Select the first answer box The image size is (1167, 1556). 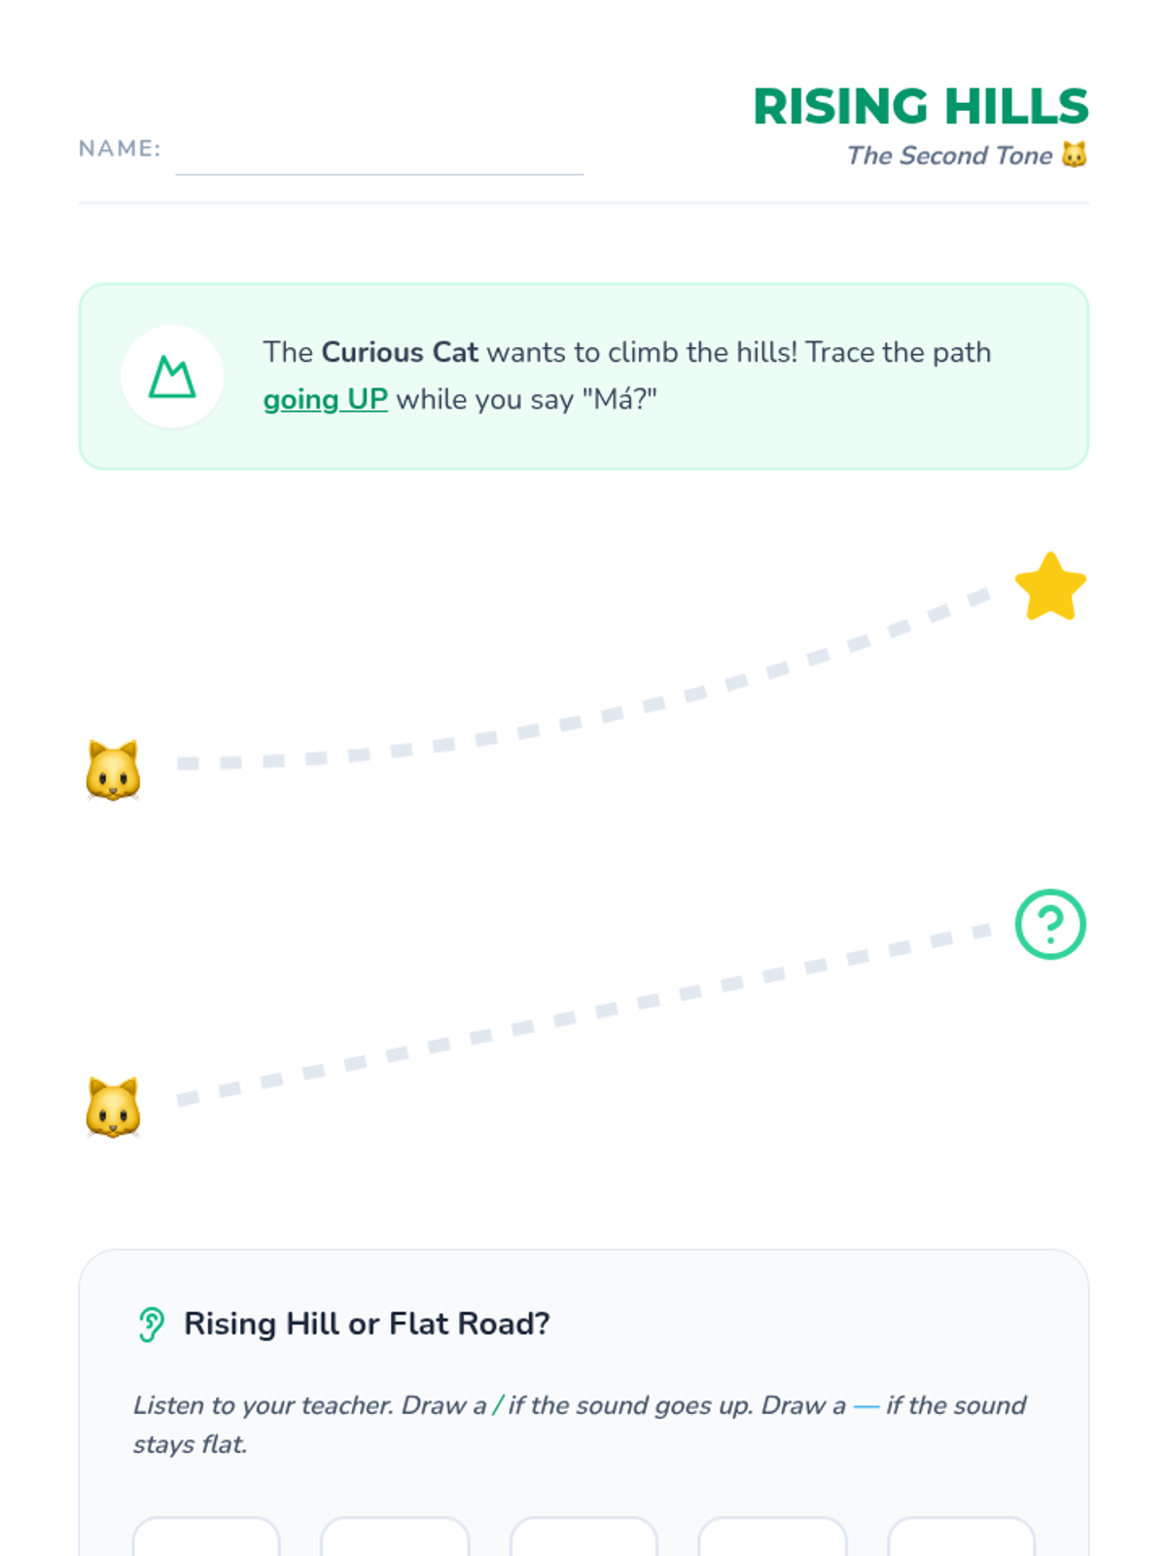[206, 1537]
